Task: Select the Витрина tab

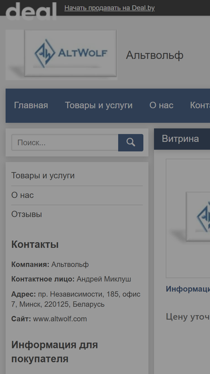Action: click(x=180, y=139)
